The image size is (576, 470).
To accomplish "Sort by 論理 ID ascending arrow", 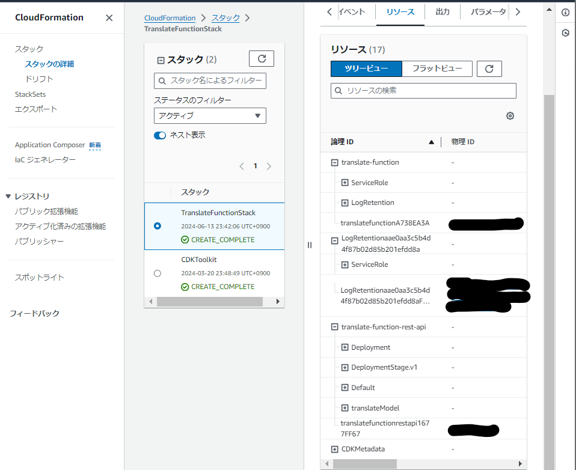I will pyautogui.click(x=431, y=142).
